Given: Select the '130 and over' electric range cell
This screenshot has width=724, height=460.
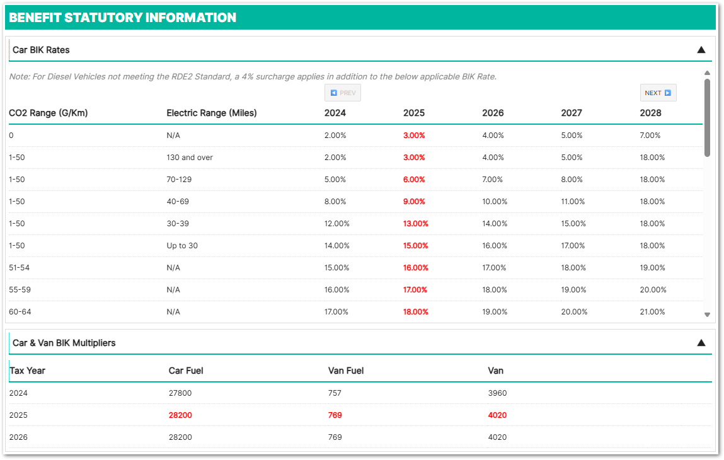Looking at the screenshot, I should 190,158.
